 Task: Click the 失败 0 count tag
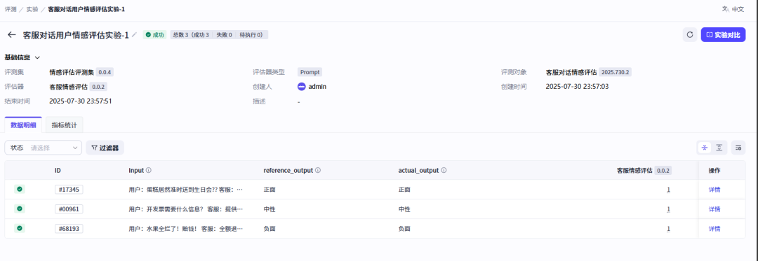click(x=225, y=35)
